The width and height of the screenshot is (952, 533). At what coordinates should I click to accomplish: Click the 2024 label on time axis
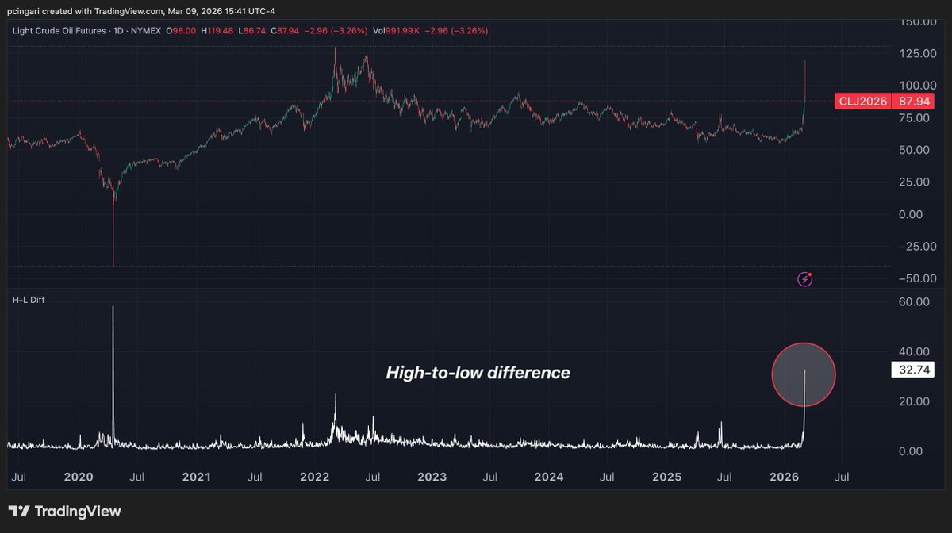(549, 477)
